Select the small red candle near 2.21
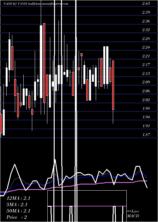The height and width of the screenshot is (222, 158). coord(82,55)
